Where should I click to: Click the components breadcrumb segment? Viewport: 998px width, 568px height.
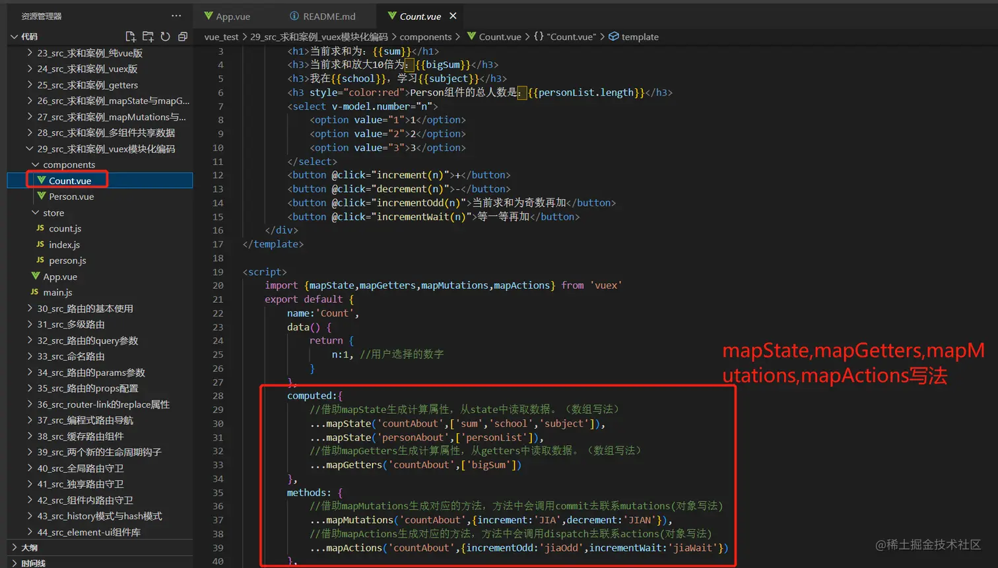[x=426, y=37]
